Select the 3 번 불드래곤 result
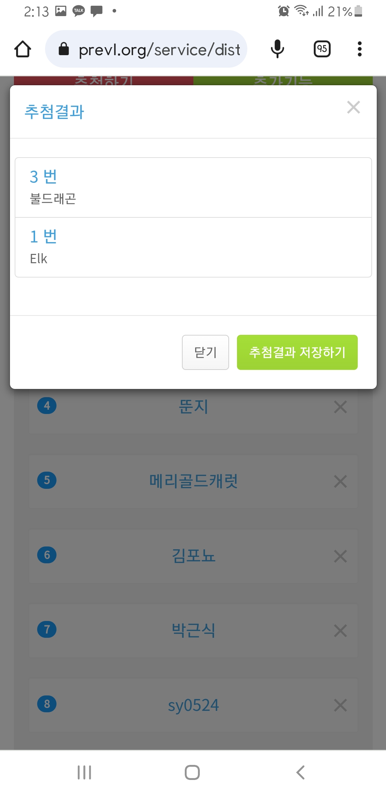Image resolution: width=386 pixels, height=795 pixels. [193, 187]
